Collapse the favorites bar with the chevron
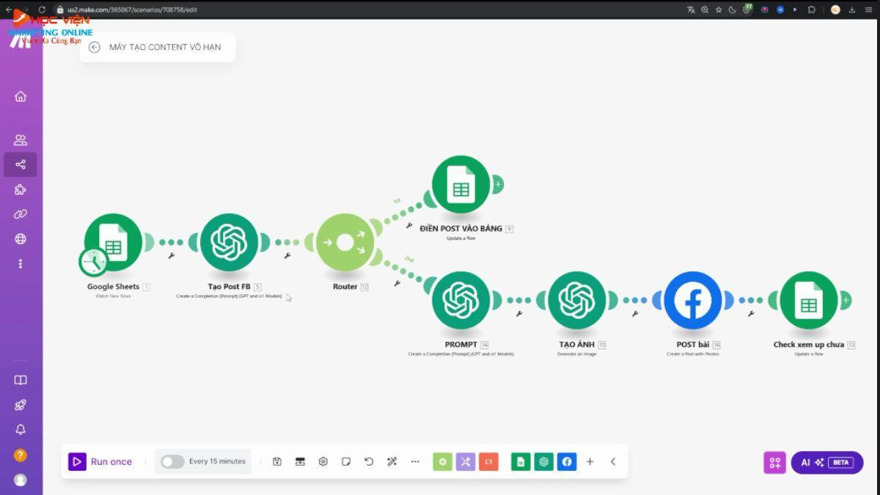The width and height of the screenshot is (880, 495). coord(613,461)
